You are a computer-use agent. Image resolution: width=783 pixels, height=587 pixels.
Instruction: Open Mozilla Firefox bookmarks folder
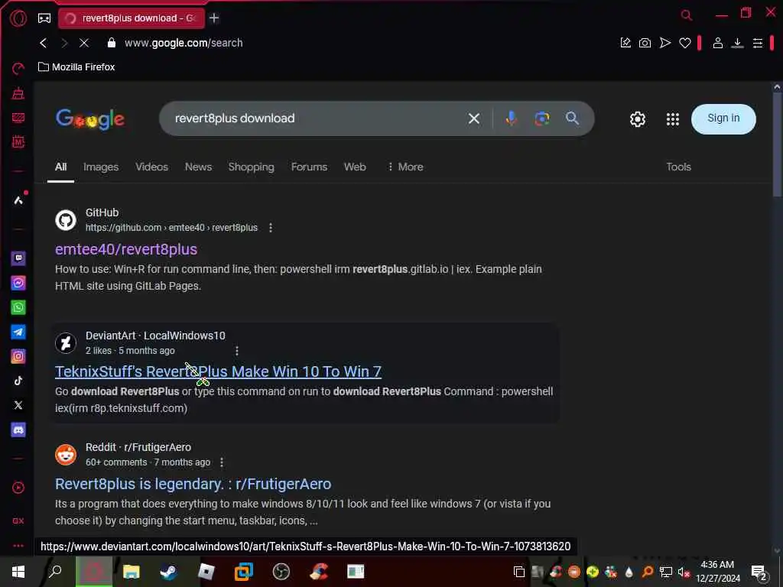76,67
